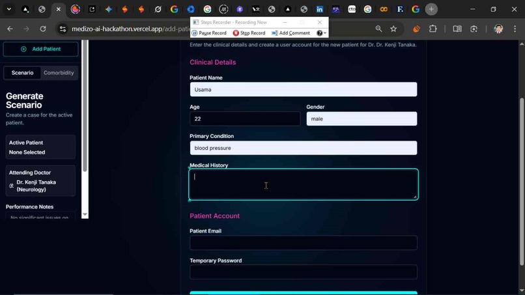Click the Primary Condition field
525x295 pixels.
pyautogui.click(x=304, y=148)
